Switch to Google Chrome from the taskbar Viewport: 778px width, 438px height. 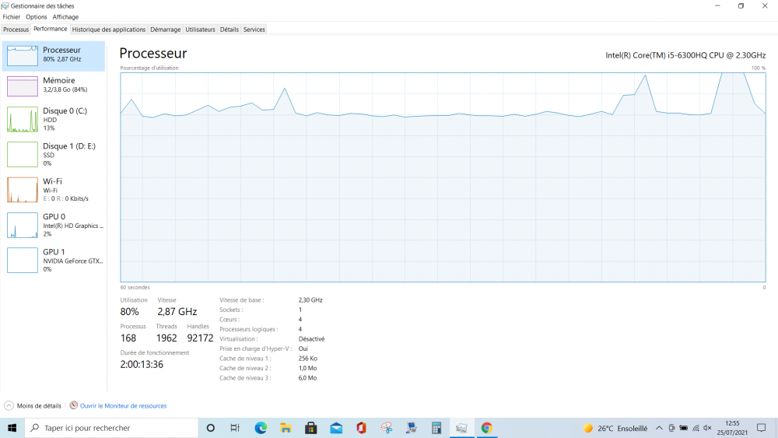click(x=487, y=428)
